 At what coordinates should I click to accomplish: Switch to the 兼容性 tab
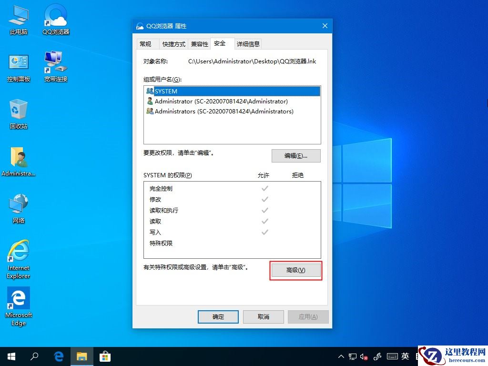coord(199,43)
